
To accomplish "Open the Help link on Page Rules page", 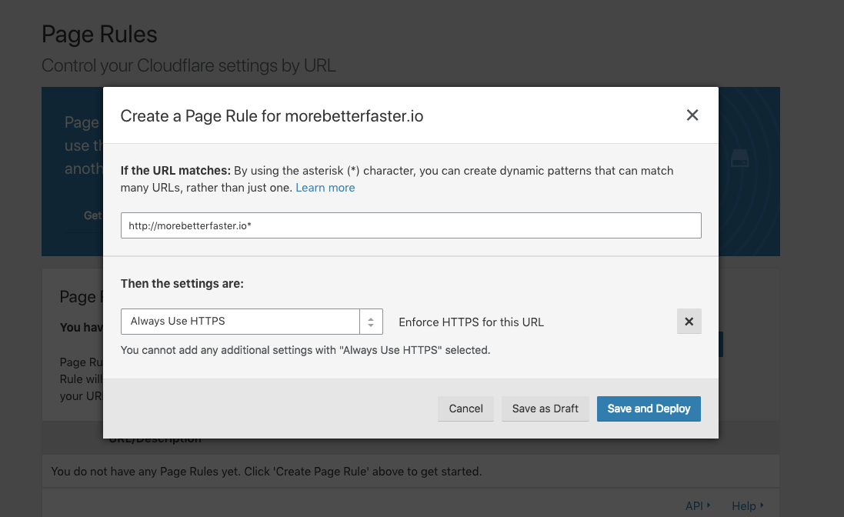I will 748,505.
